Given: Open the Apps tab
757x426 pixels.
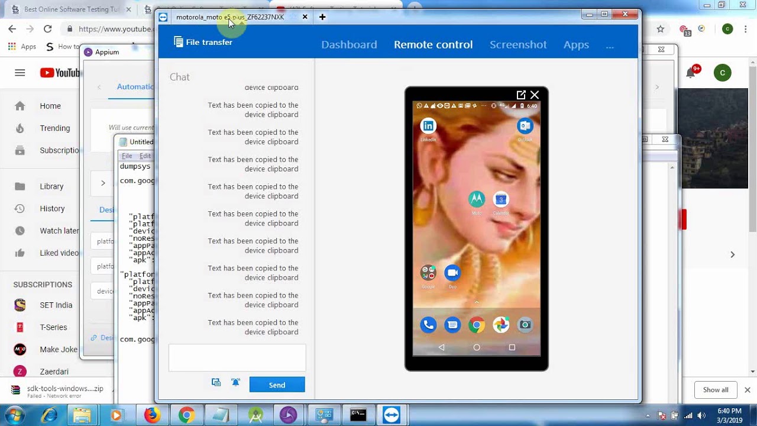Looking at the screenshot, I should point(576,44).
